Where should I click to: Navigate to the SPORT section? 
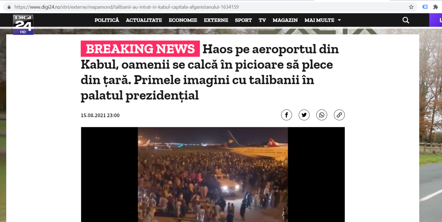243,20
